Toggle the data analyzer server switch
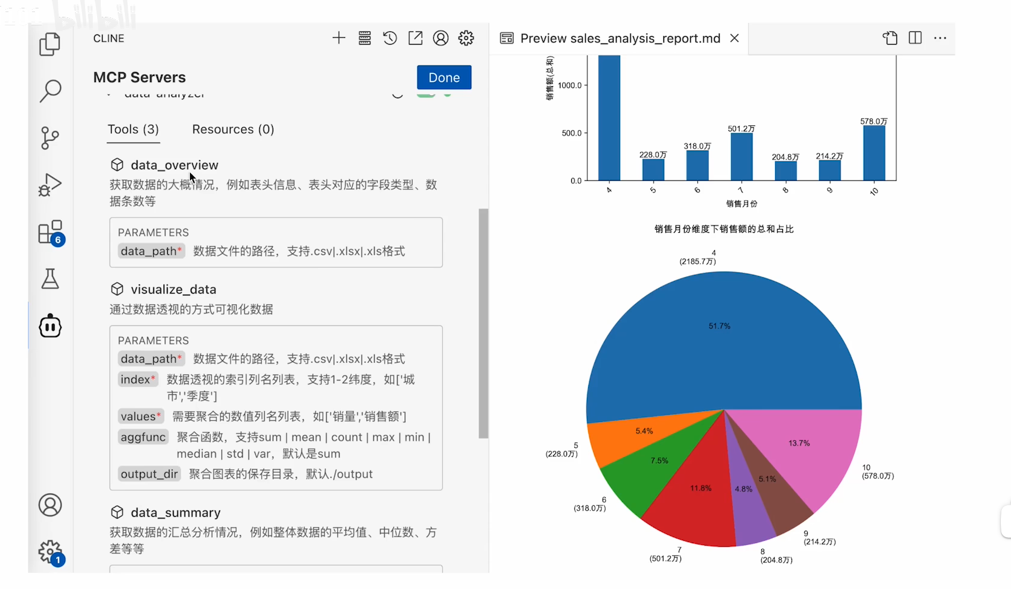 pos(426,94)
